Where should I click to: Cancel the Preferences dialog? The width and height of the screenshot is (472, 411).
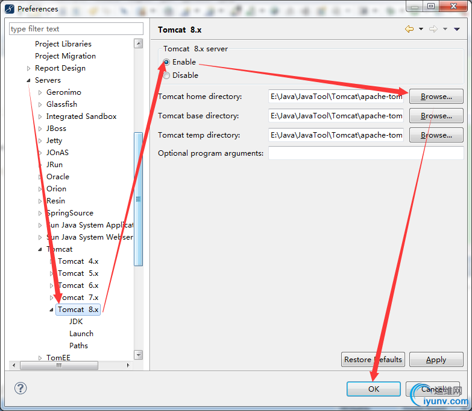point(433,389)
